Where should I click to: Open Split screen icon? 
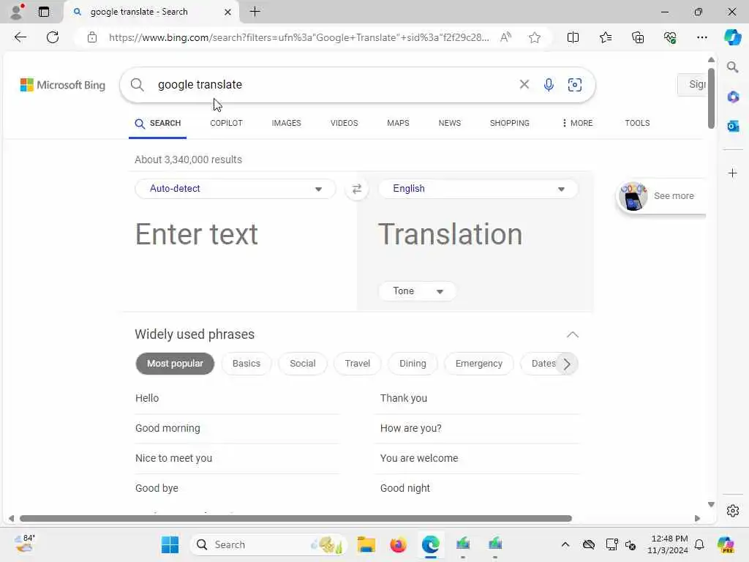(x=573, y=37)
